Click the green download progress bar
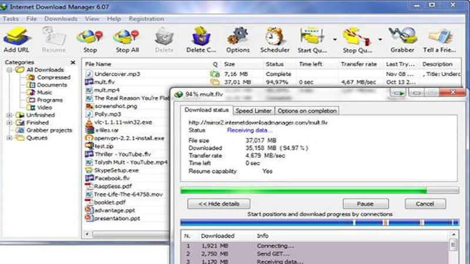The image size is (470, 264). 303,191
